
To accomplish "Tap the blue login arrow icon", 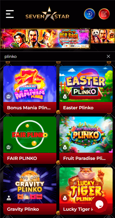I will 89,14.
